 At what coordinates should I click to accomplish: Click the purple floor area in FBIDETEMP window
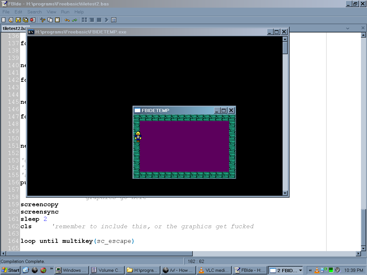(x=184, y=146)
